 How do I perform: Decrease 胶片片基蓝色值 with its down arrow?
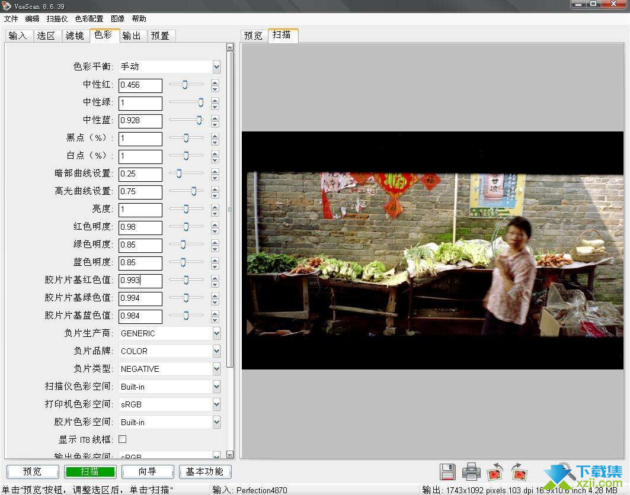pyautogui.click(x=215, y=320)
